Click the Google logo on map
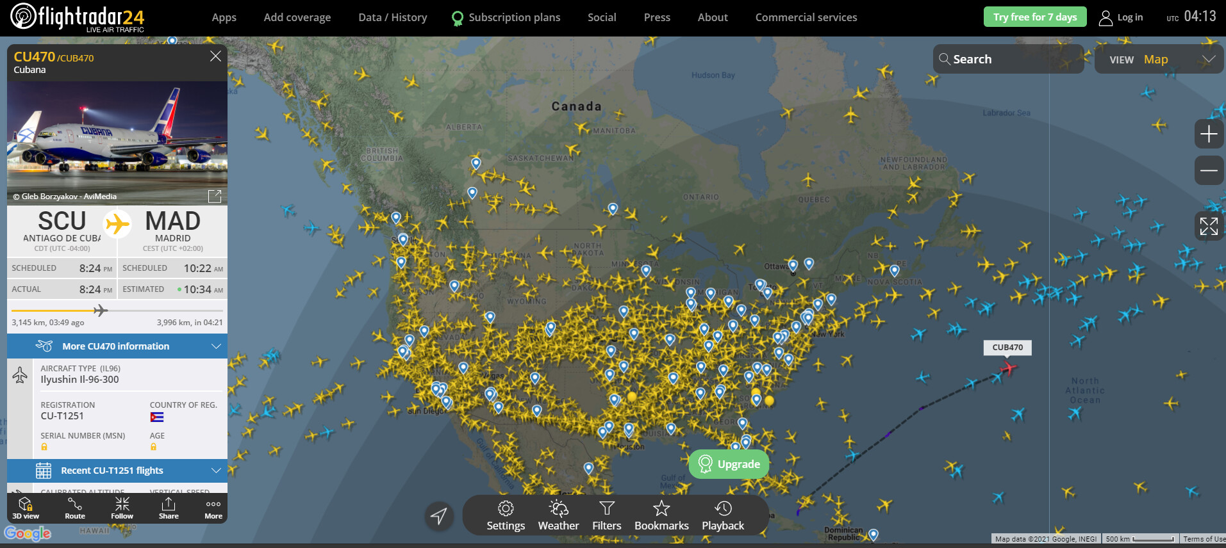The height and width of the screenshot is (548, 1226). (28, 533)
